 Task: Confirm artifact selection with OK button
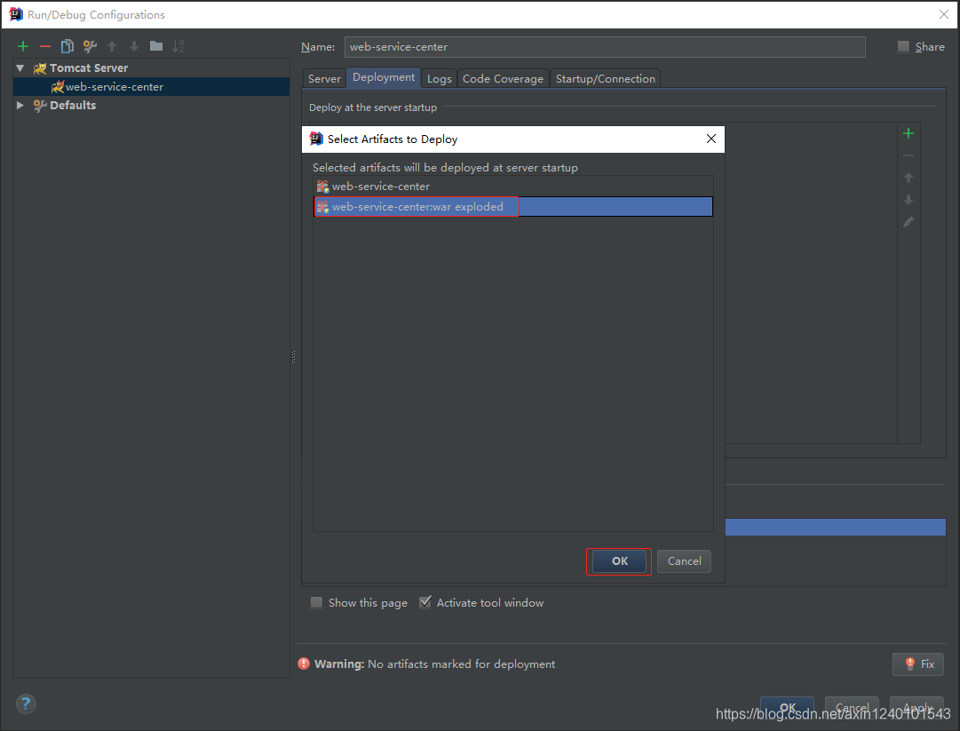[619, 561]
